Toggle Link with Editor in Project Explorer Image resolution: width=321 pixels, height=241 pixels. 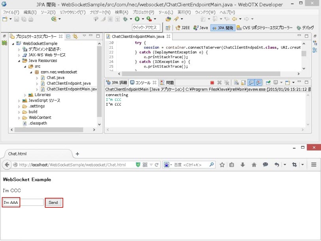click(x=75, y=36)
